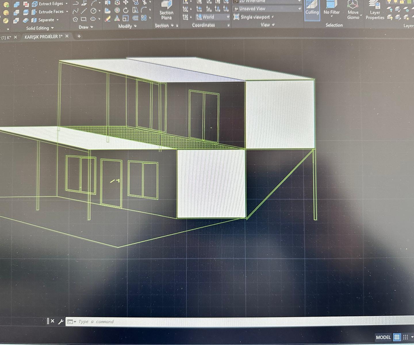Click the MODEL space button

tap(383, 337)
